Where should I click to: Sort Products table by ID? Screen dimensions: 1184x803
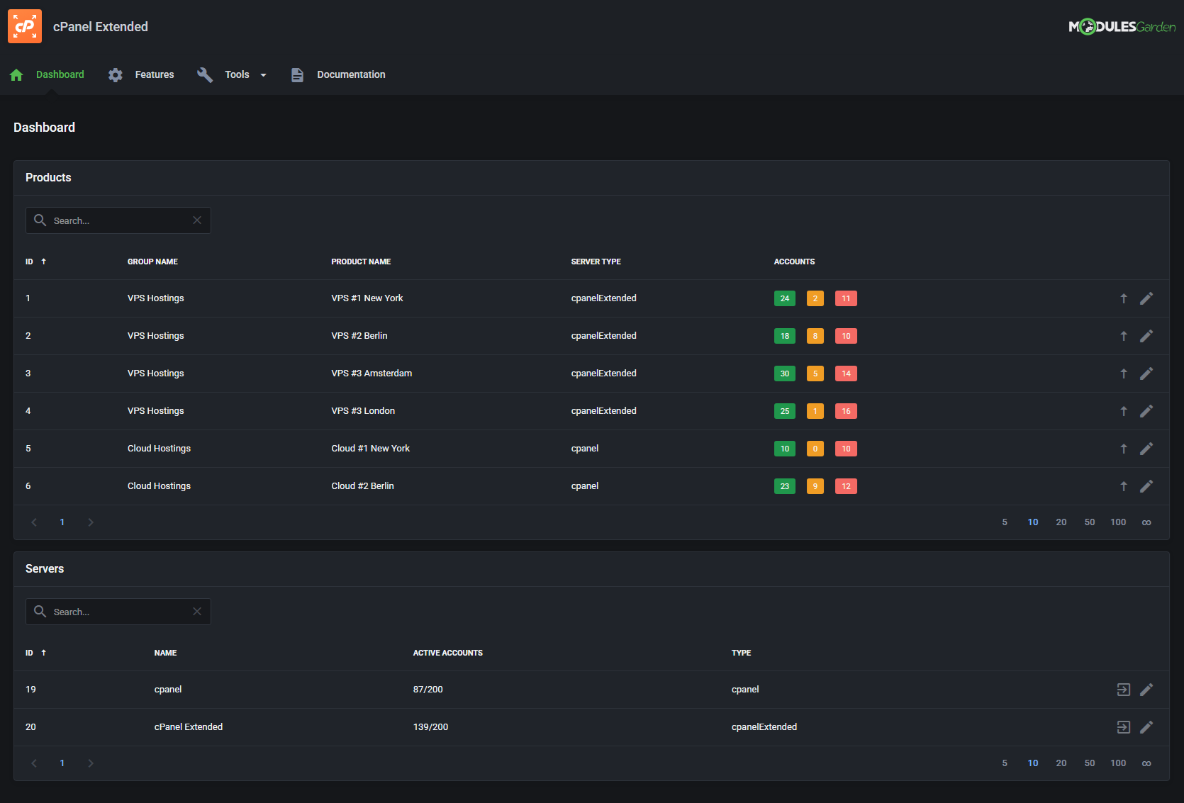click(x=36, y=262)
